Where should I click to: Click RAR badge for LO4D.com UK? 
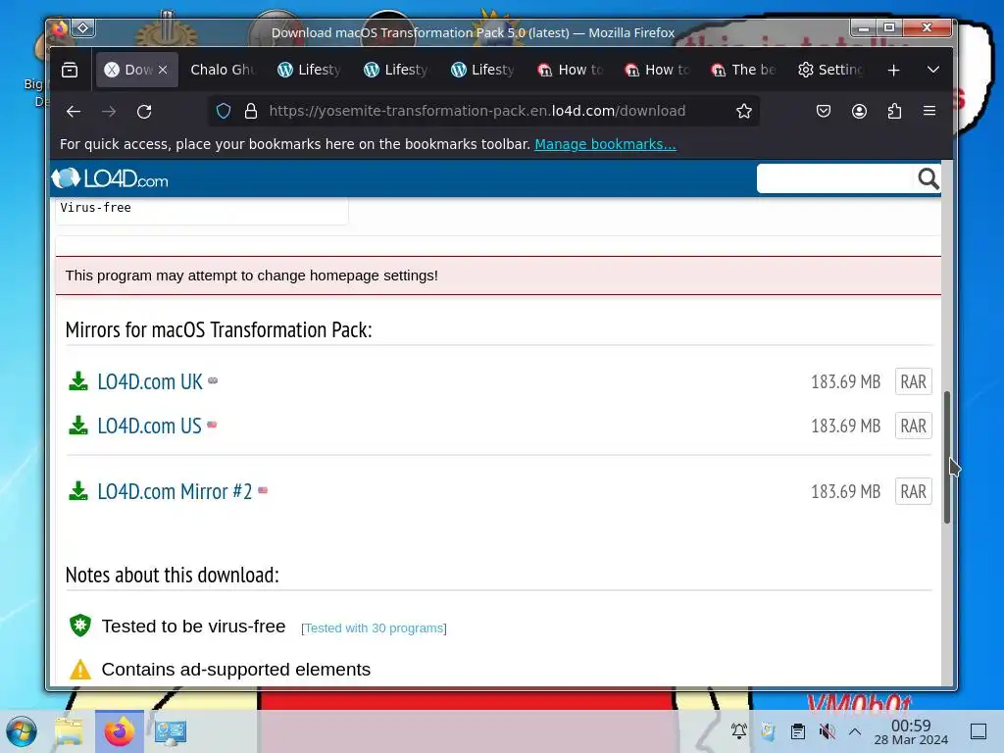tap(913, 381)
